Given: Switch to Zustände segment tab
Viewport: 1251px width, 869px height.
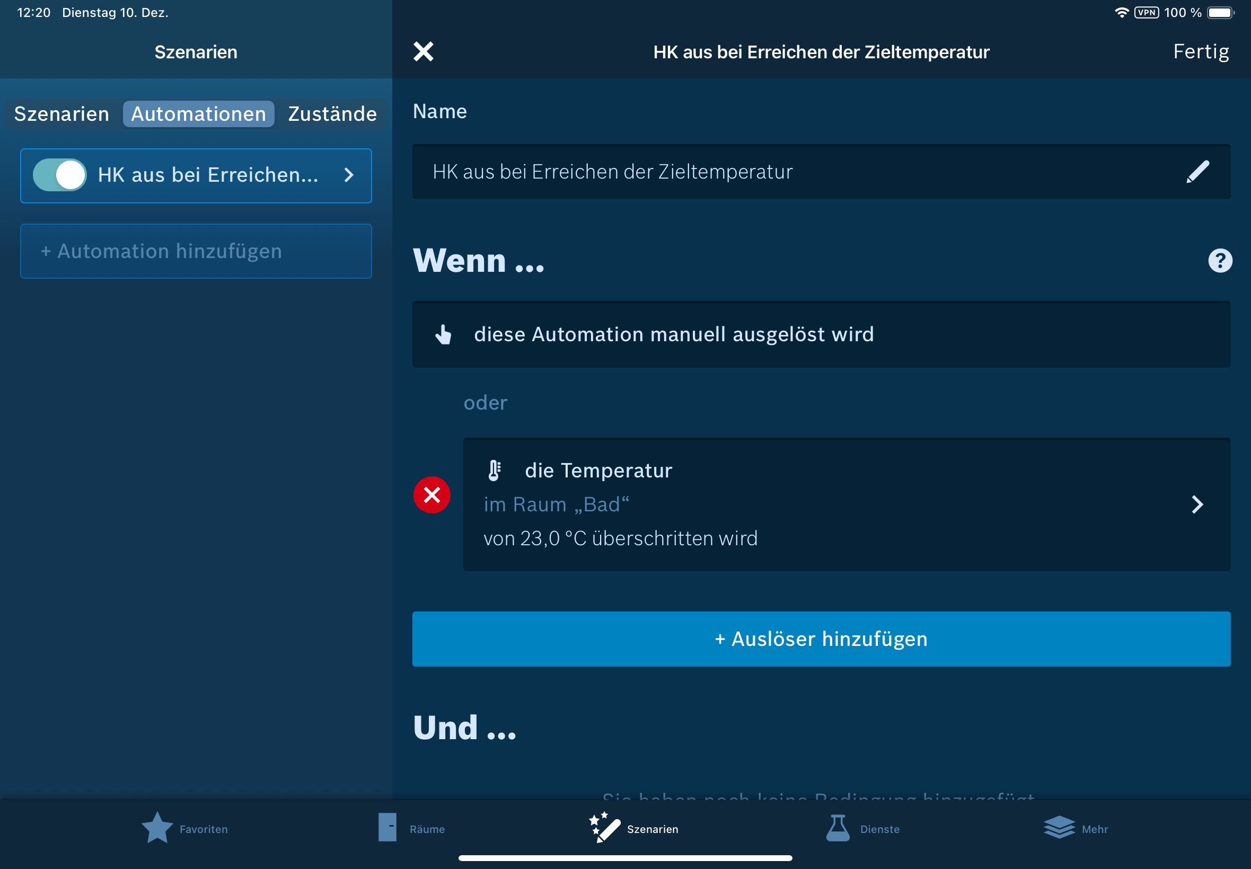Looking at the screenshot, I should coord(332,114).
